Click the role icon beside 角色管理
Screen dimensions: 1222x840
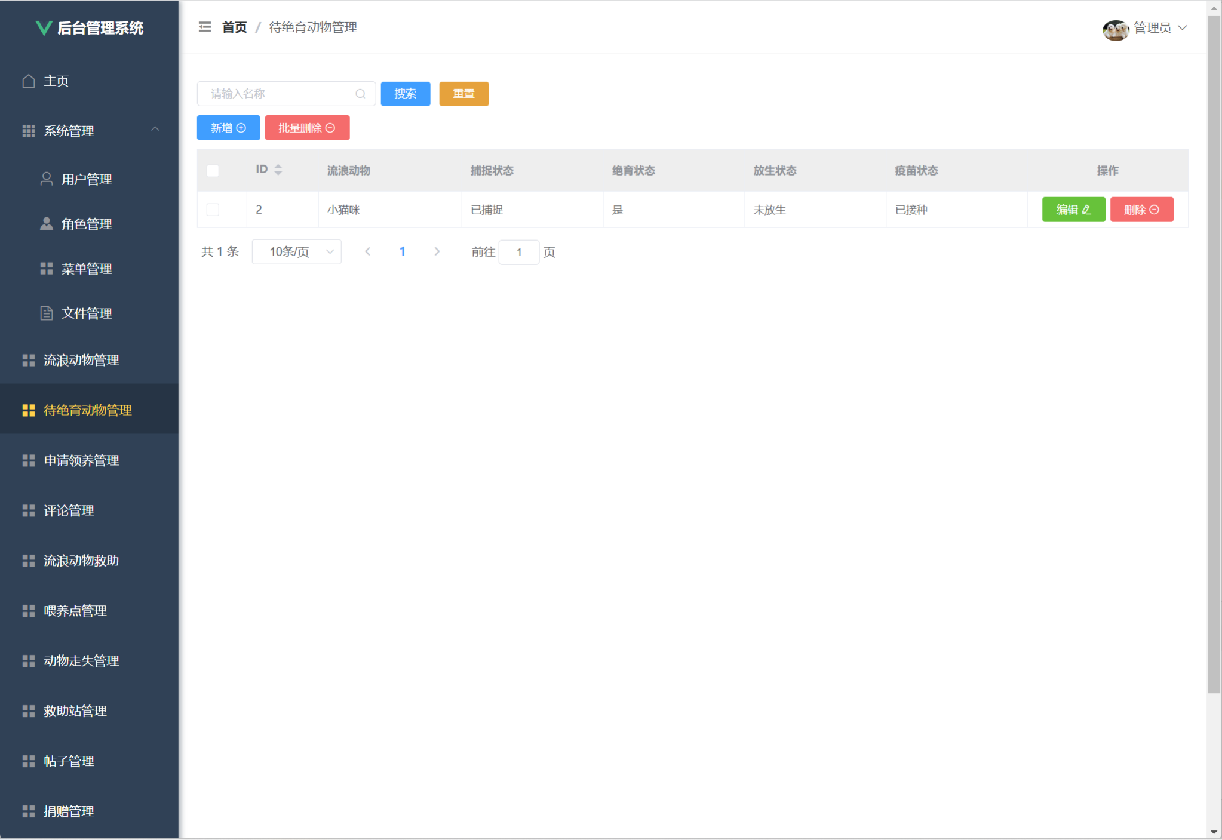(x=47, y=224)
